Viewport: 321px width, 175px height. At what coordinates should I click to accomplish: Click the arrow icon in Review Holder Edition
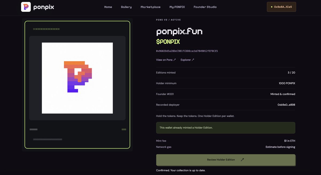[x=242, y=160]
